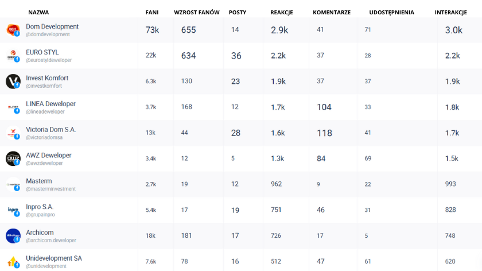The height and width of the screenshot is (271, 482).
Task: Select the Masterm profile logo
Action: [x=13, y=184]
